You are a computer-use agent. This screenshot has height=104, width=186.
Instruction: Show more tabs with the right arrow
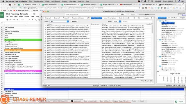[x=152, y=18]
